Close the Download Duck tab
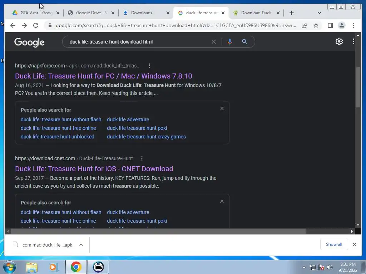Viewport: 366px width, 274px height. tap(278, 13)
